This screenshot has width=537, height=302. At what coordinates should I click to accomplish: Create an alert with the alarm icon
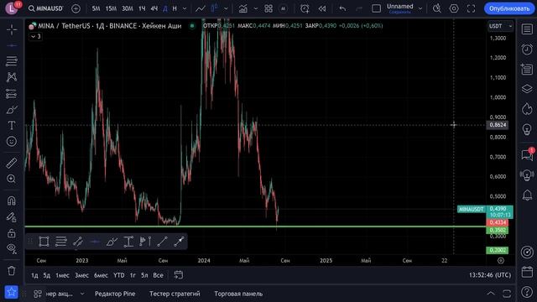point(305,8)
